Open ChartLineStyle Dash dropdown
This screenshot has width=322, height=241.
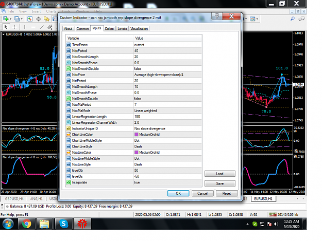pyautogui.click(x=167, y=146)
